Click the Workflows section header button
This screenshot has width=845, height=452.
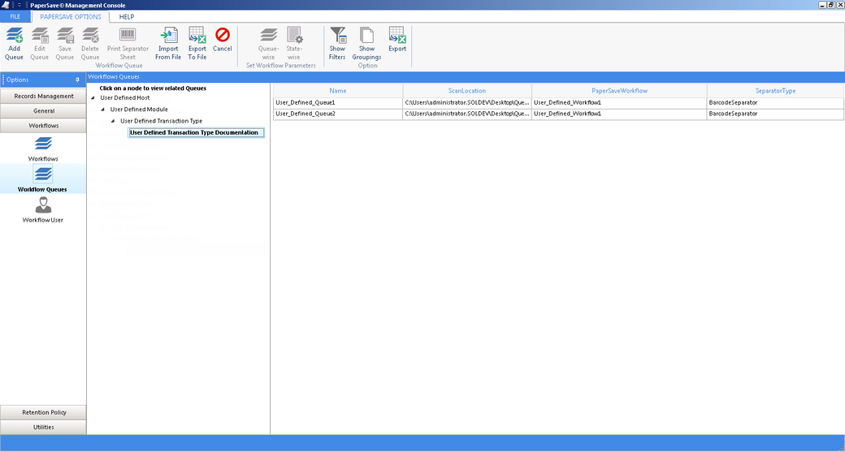point(43,126)
